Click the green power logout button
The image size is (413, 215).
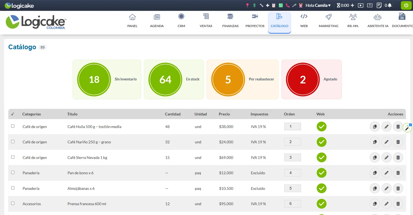(x=406, y=5)
